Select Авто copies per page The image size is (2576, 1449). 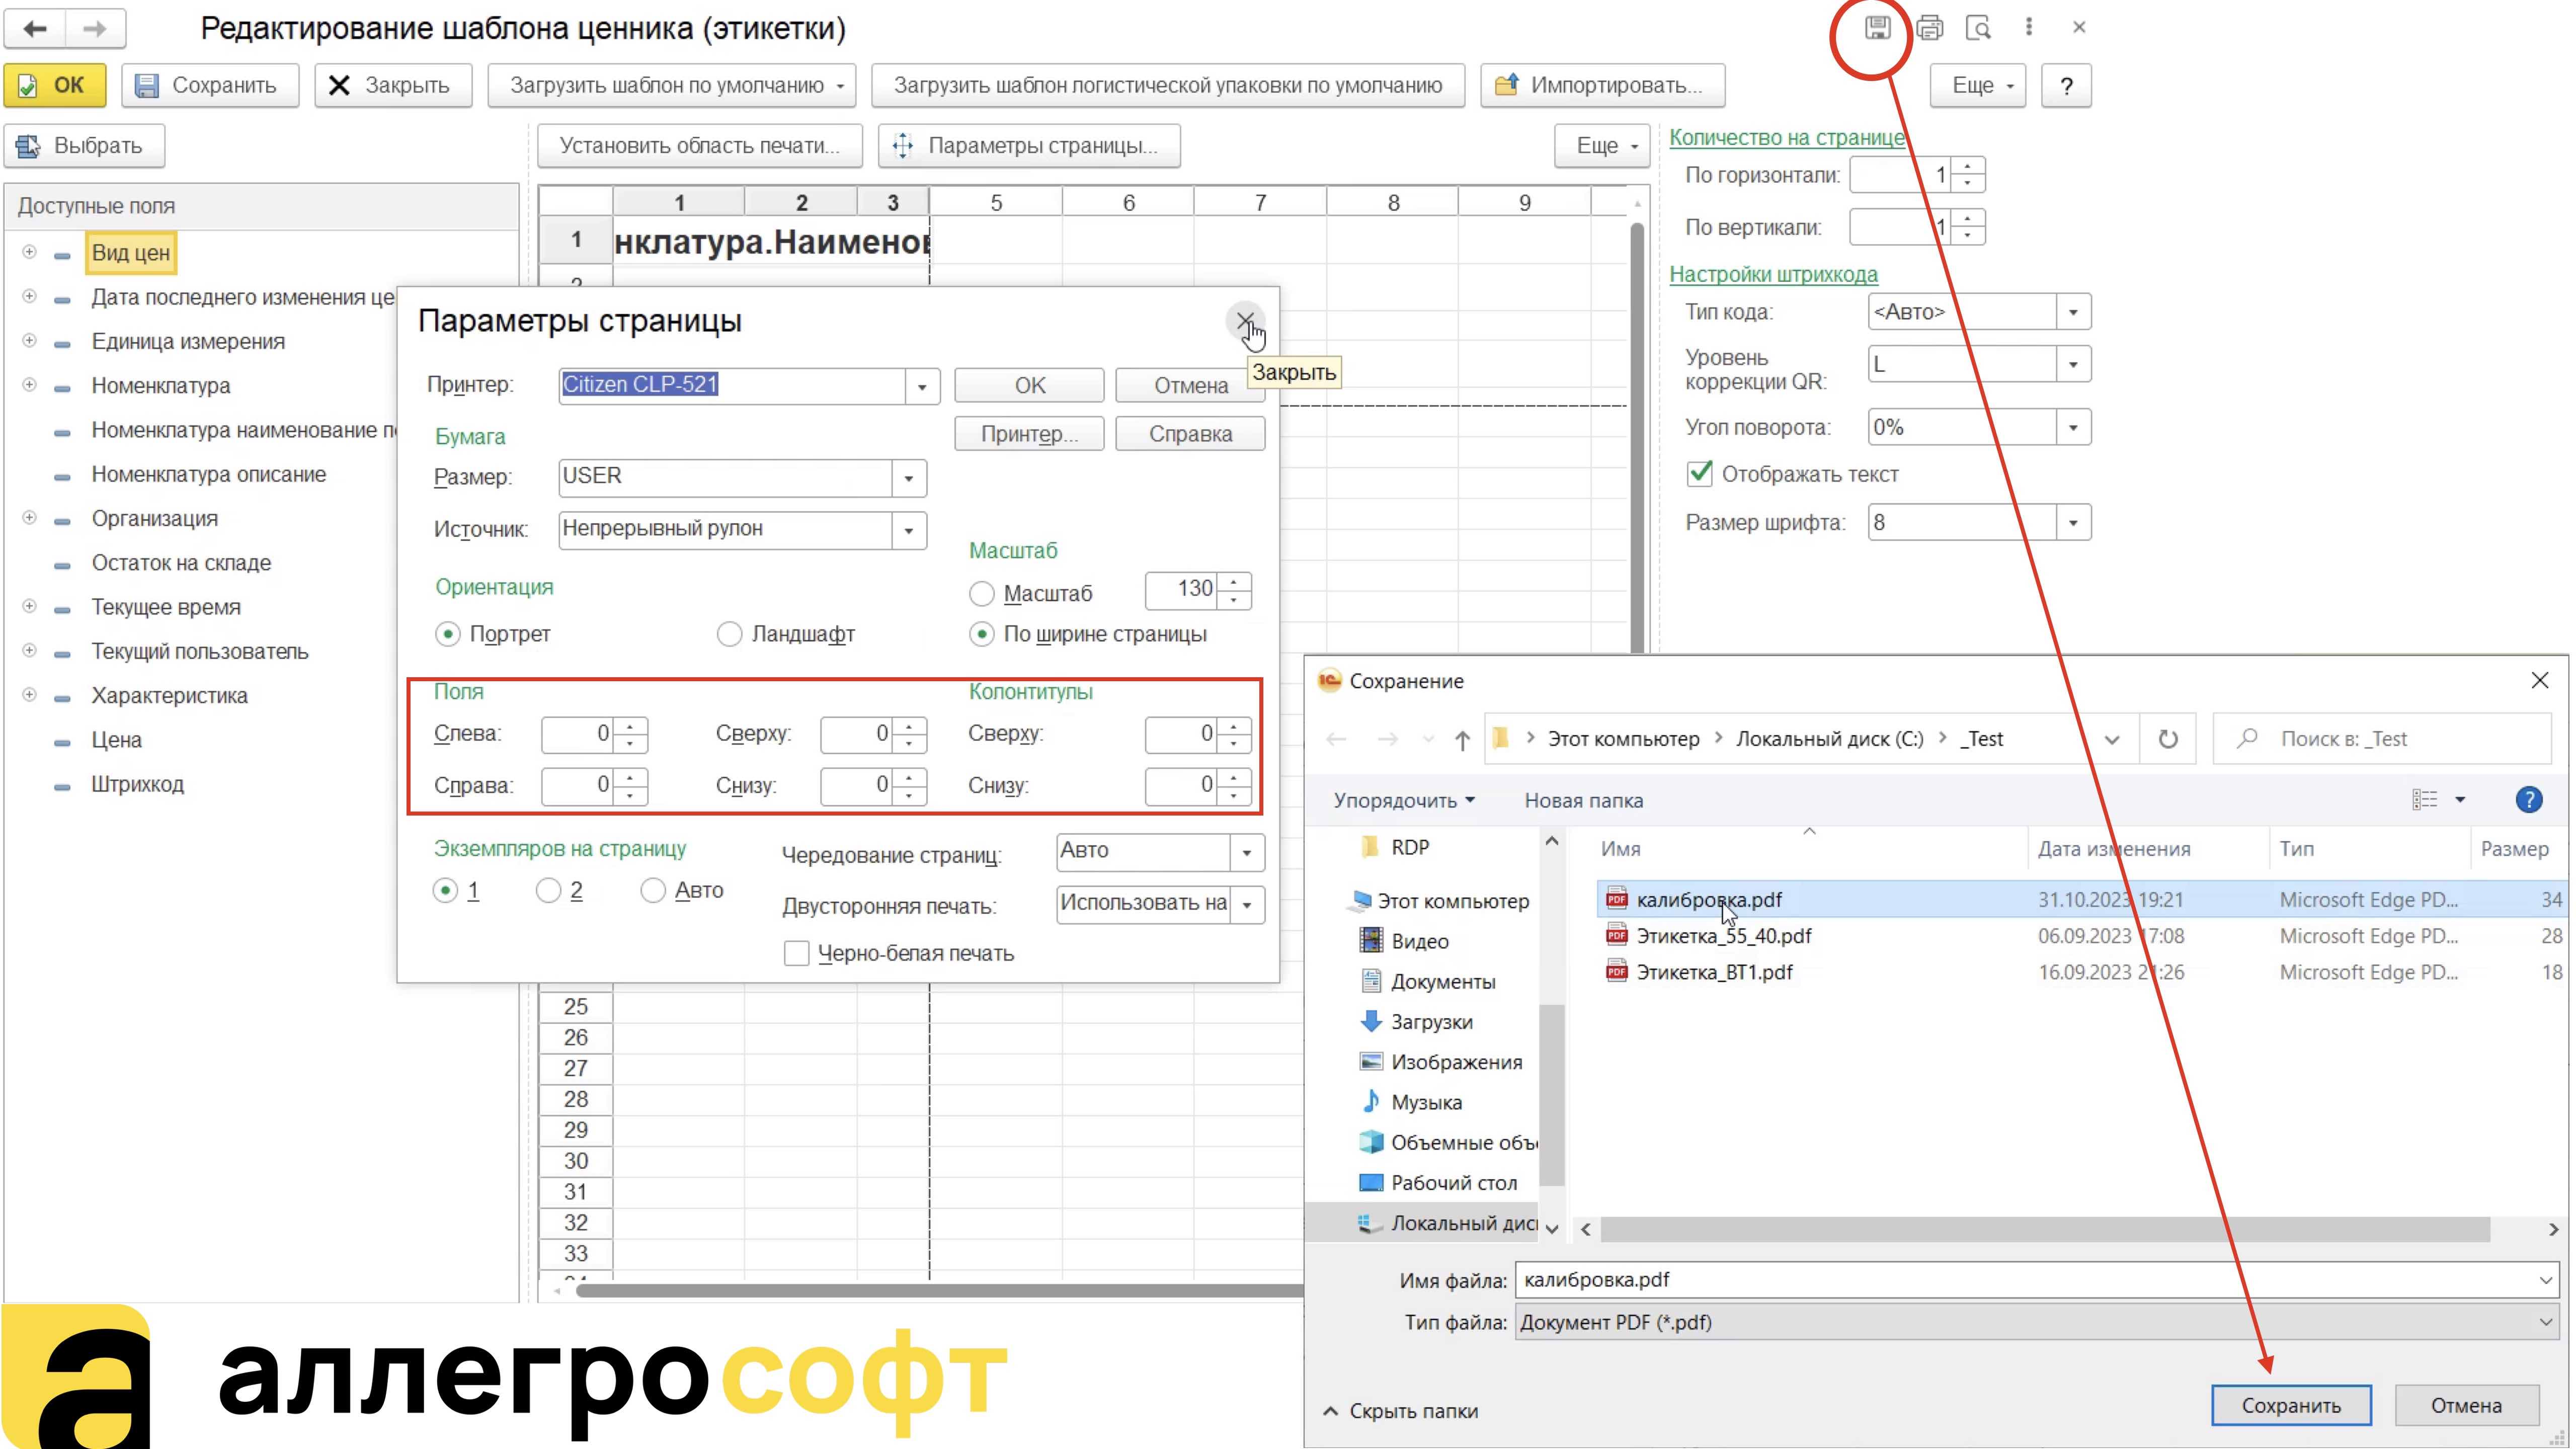pyautogui.click(x=652, y=890)
